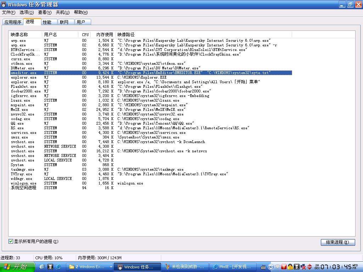Select the RS.exe process
The image size is (363, 272).
pyautogui.click(x=151, y=128)
